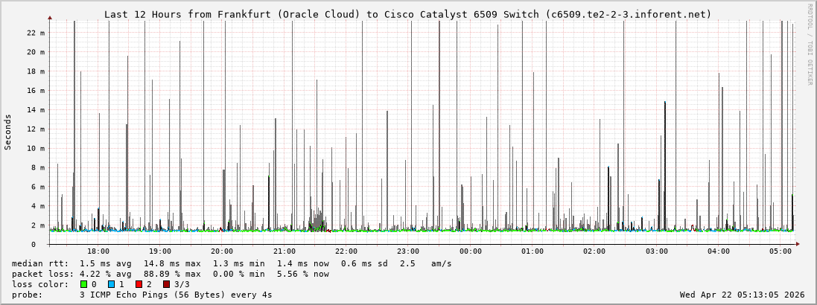Click the 22 m y-axis label
The height and width of the screenshot is (305, 817).
click(36, 33)
